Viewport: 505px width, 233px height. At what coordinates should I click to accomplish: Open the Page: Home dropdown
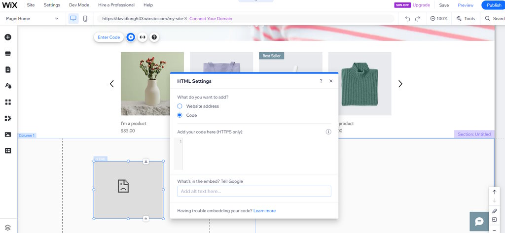[32, 19]
